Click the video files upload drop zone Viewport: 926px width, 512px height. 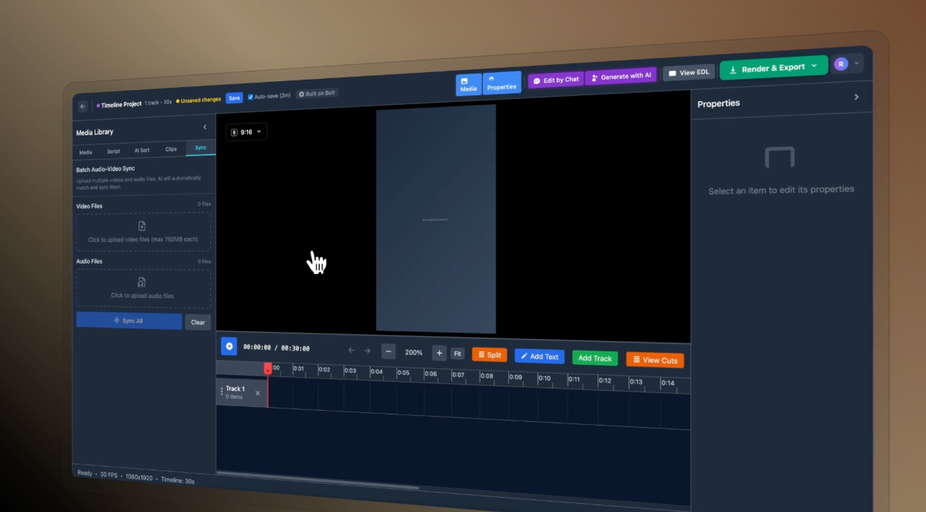tap(143, 231)
